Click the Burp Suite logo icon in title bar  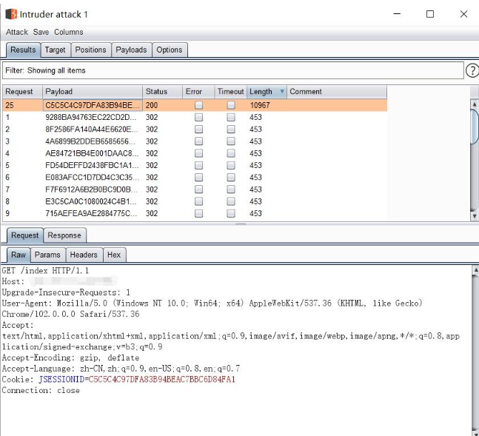pyautogui.click(x=11, y=14)
